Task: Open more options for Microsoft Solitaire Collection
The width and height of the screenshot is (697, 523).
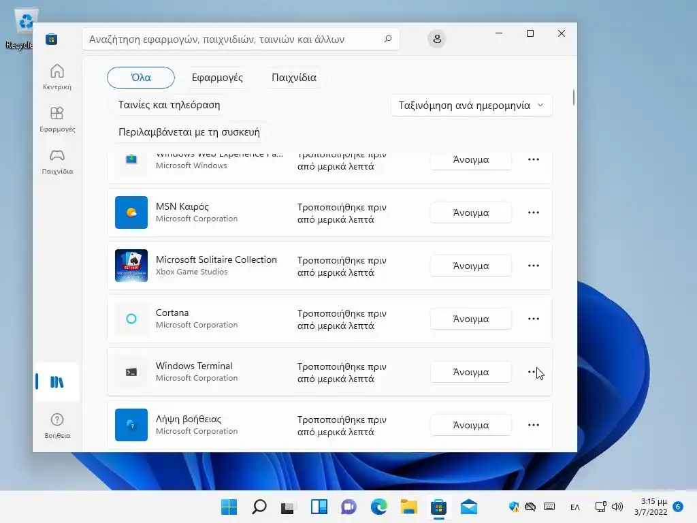Action: tap(534, 266)
